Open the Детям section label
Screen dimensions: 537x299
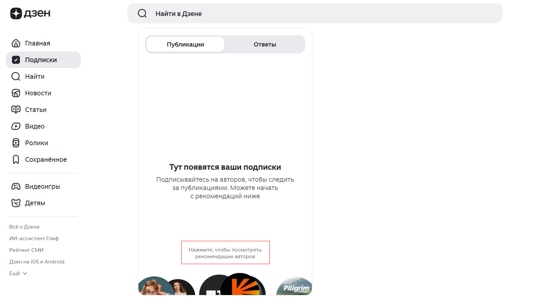pos(35,203)
